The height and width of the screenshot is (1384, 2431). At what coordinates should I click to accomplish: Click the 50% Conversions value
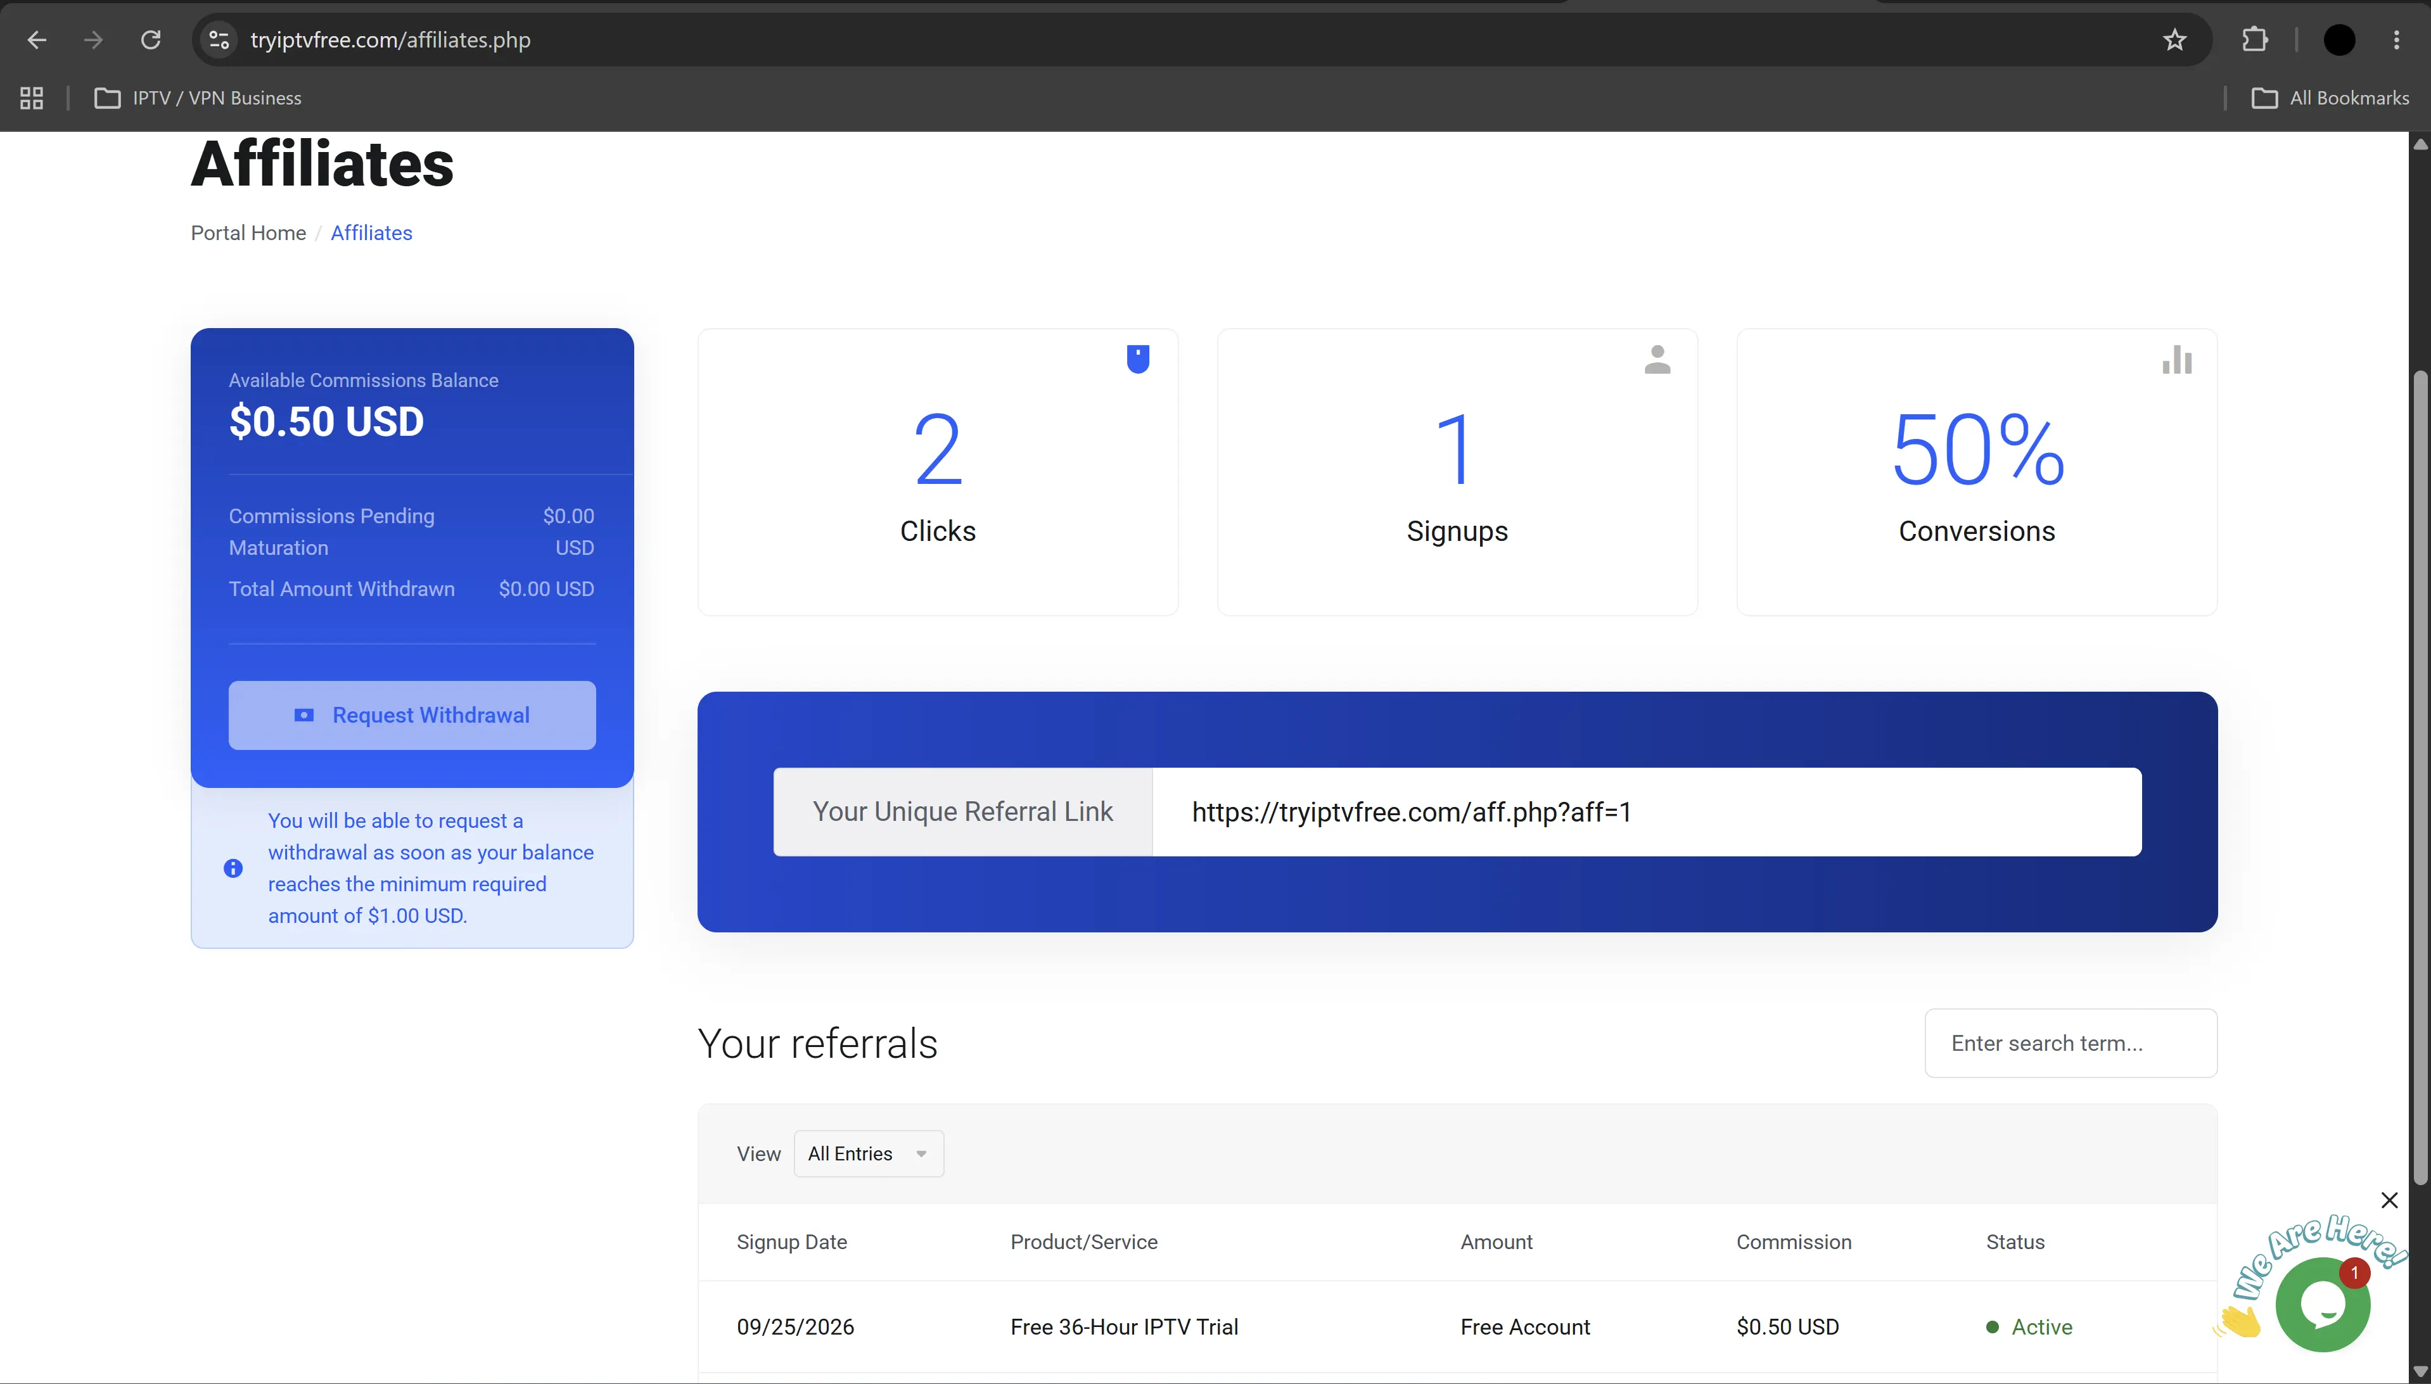pos(1977,450)
